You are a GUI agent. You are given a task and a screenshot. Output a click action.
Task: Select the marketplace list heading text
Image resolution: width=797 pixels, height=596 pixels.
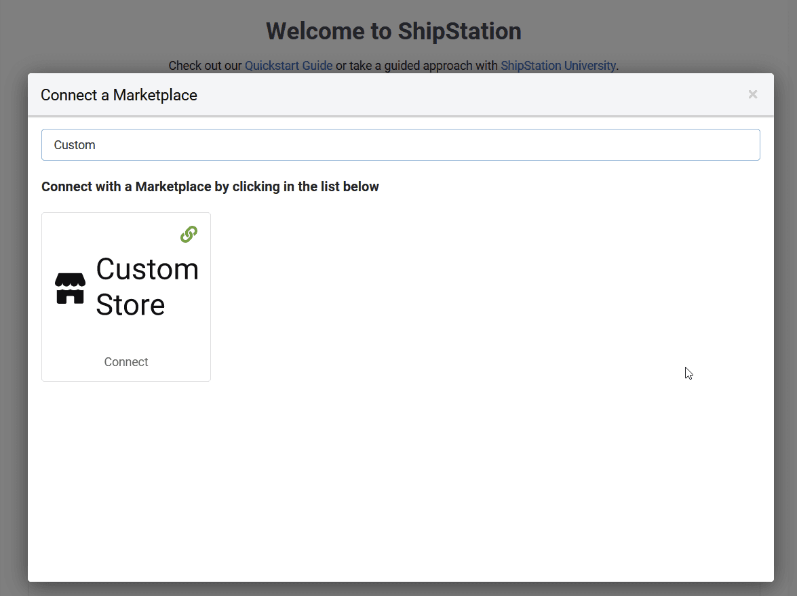(210, 186)
